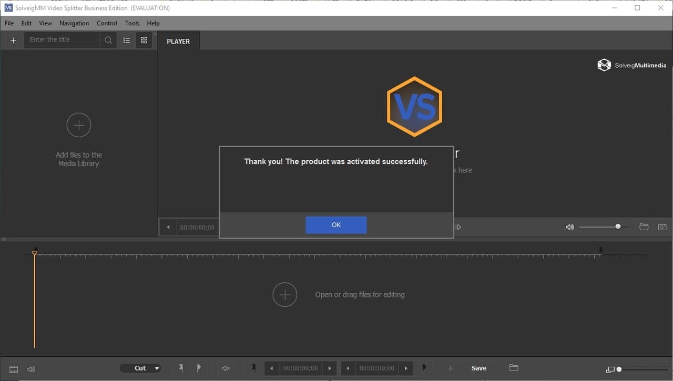Open the View menu
The height and width of the screenshot is (381, 673).
tap(46, 23)
